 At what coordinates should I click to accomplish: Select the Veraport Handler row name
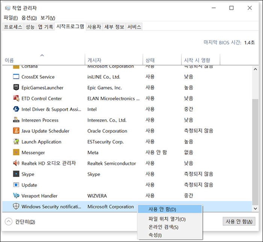pyautogui.click(x=39, y=196)
